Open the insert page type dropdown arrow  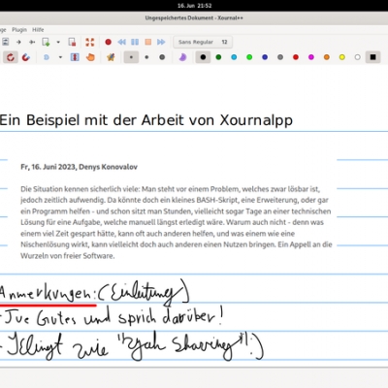[x=58, y=42]
